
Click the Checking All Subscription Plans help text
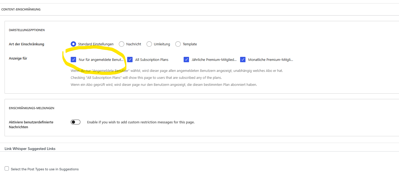[x=146, y=78]
